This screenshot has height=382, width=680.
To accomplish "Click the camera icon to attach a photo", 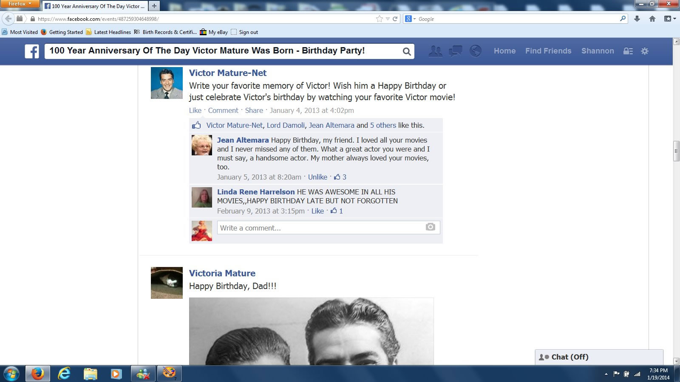I will [x=431, y=227].
